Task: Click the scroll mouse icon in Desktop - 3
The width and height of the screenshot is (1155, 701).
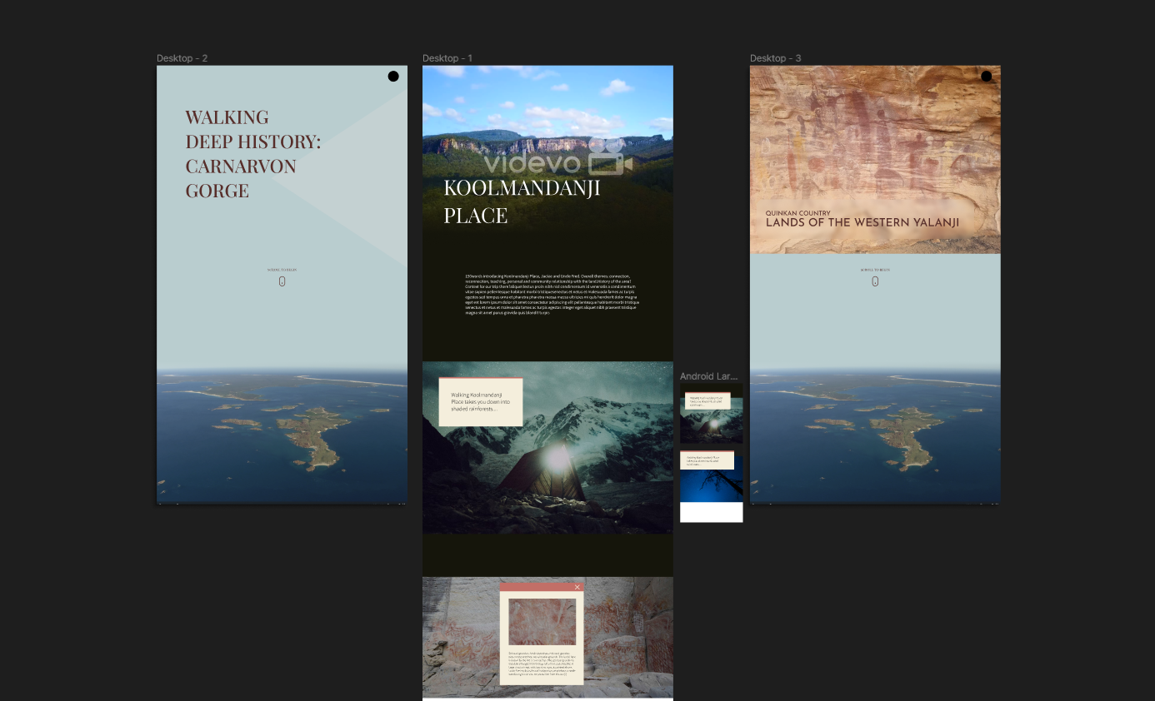Action: coord(875,281)
